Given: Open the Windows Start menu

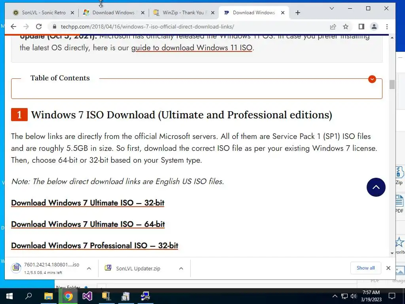Looking at the screenshot, I should tap(9, 296).
